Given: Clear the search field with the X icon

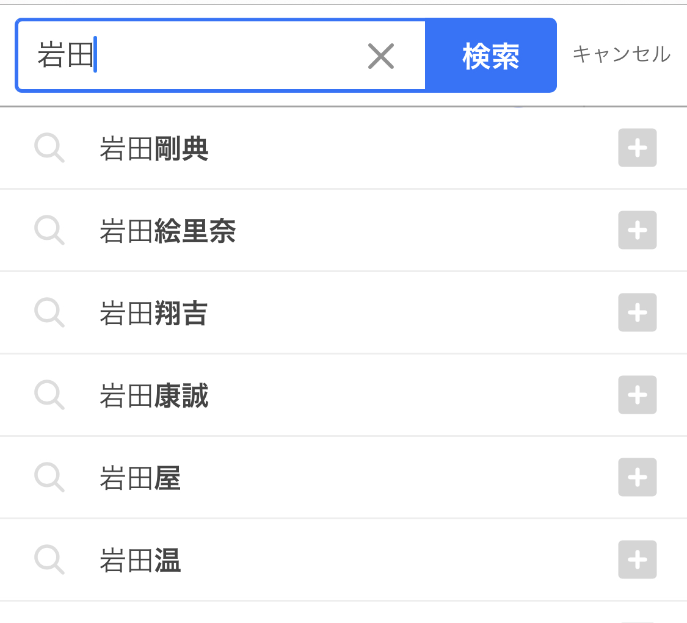Looking at the screenshot, I should tap(380, 56).
